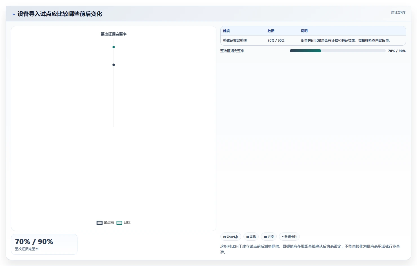
Task: Select the 进度 tag chip
Action: [x=269, y=237]
